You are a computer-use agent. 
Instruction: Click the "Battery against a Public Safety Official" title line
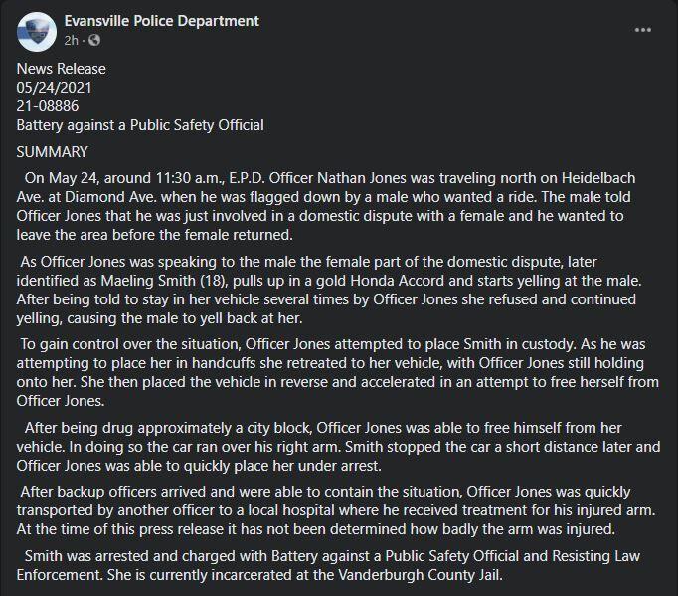point(140,125)
